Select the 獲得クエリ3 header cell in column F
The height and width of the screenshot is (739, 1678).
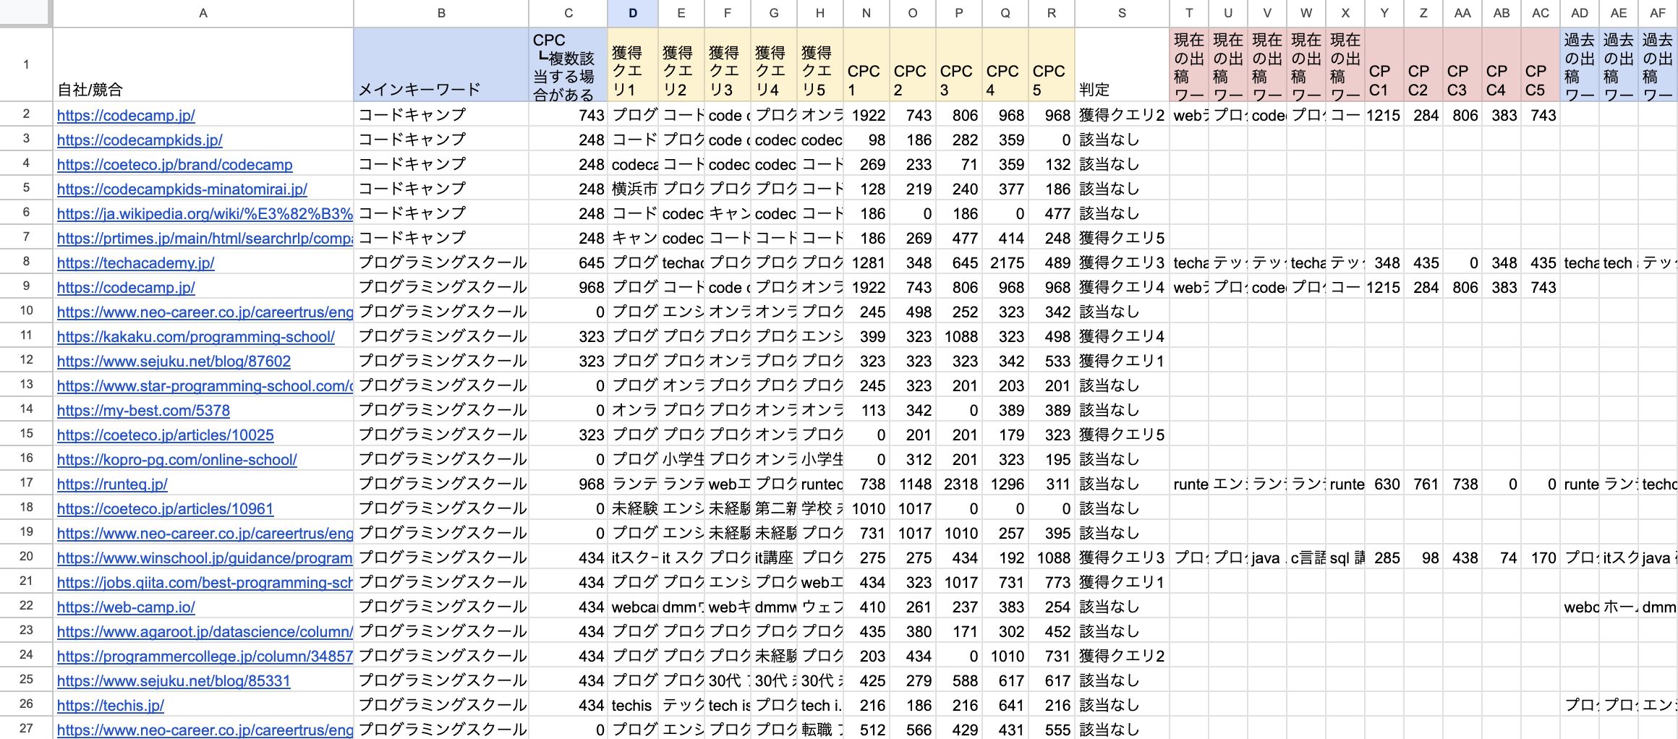728,64
